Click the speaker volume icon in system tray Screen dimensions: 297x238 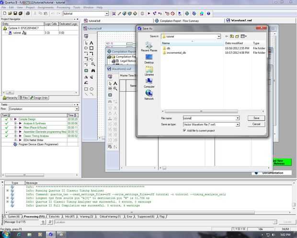tap(274, 235)
